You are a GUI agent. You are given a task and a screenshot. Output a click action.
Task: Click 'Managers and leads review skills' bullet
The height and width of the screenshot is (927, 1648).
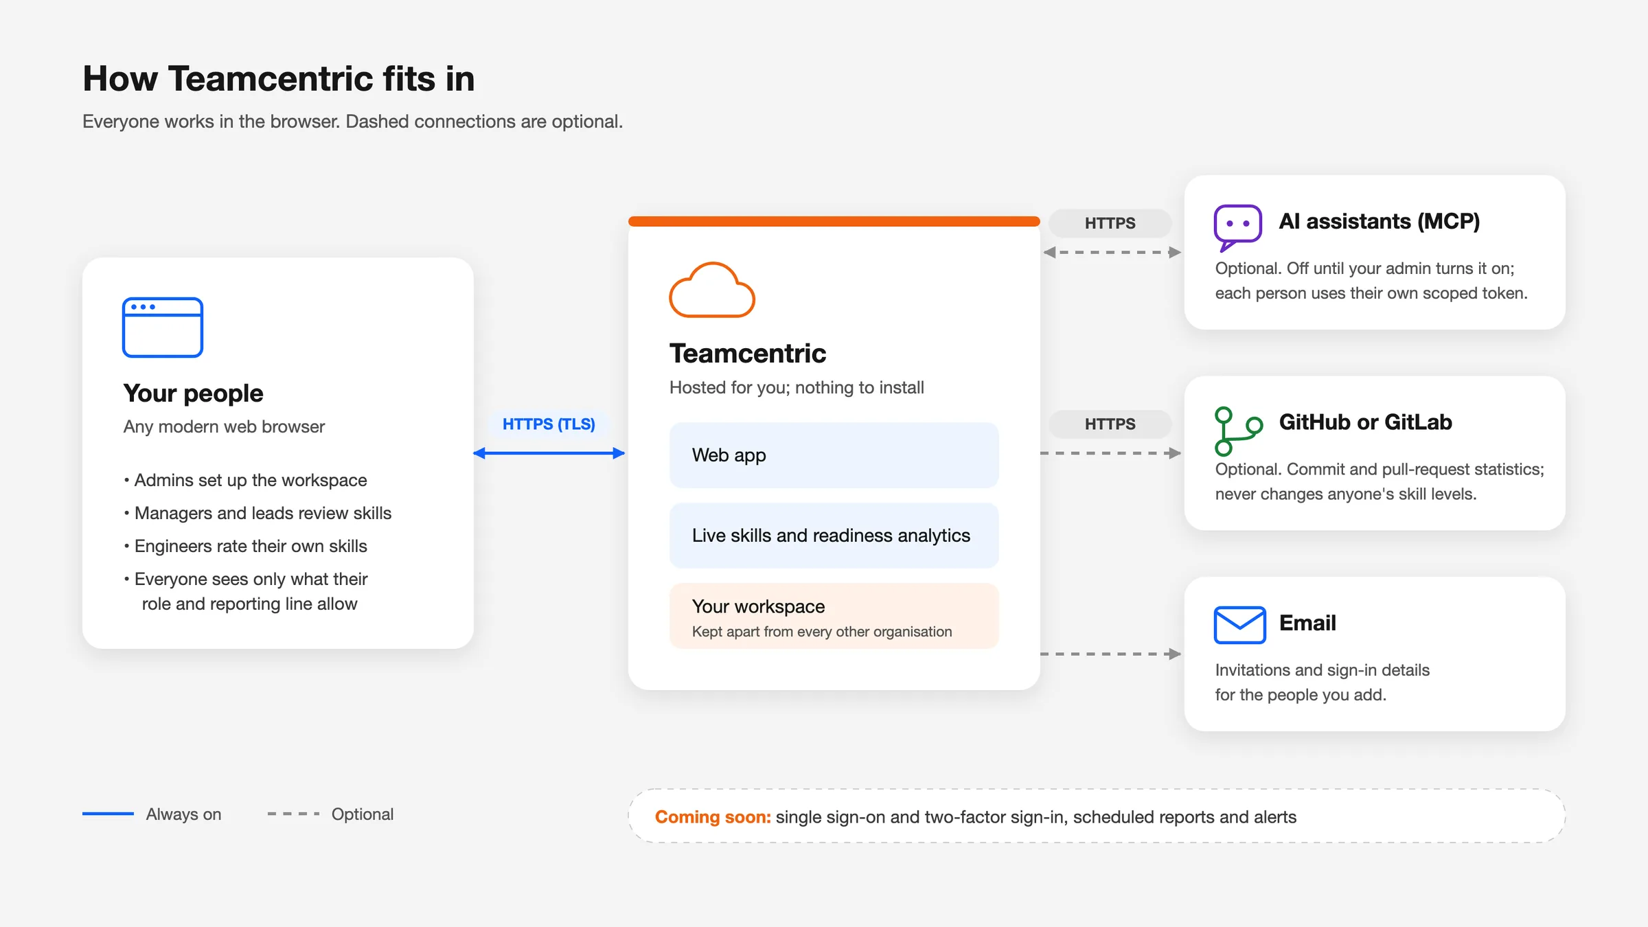coord(258,513)
